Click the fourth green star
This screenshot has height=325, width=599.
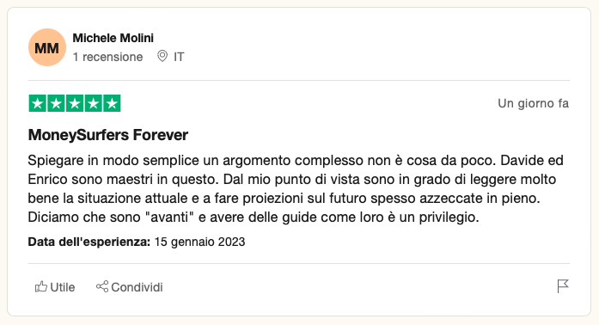[93, 103]
